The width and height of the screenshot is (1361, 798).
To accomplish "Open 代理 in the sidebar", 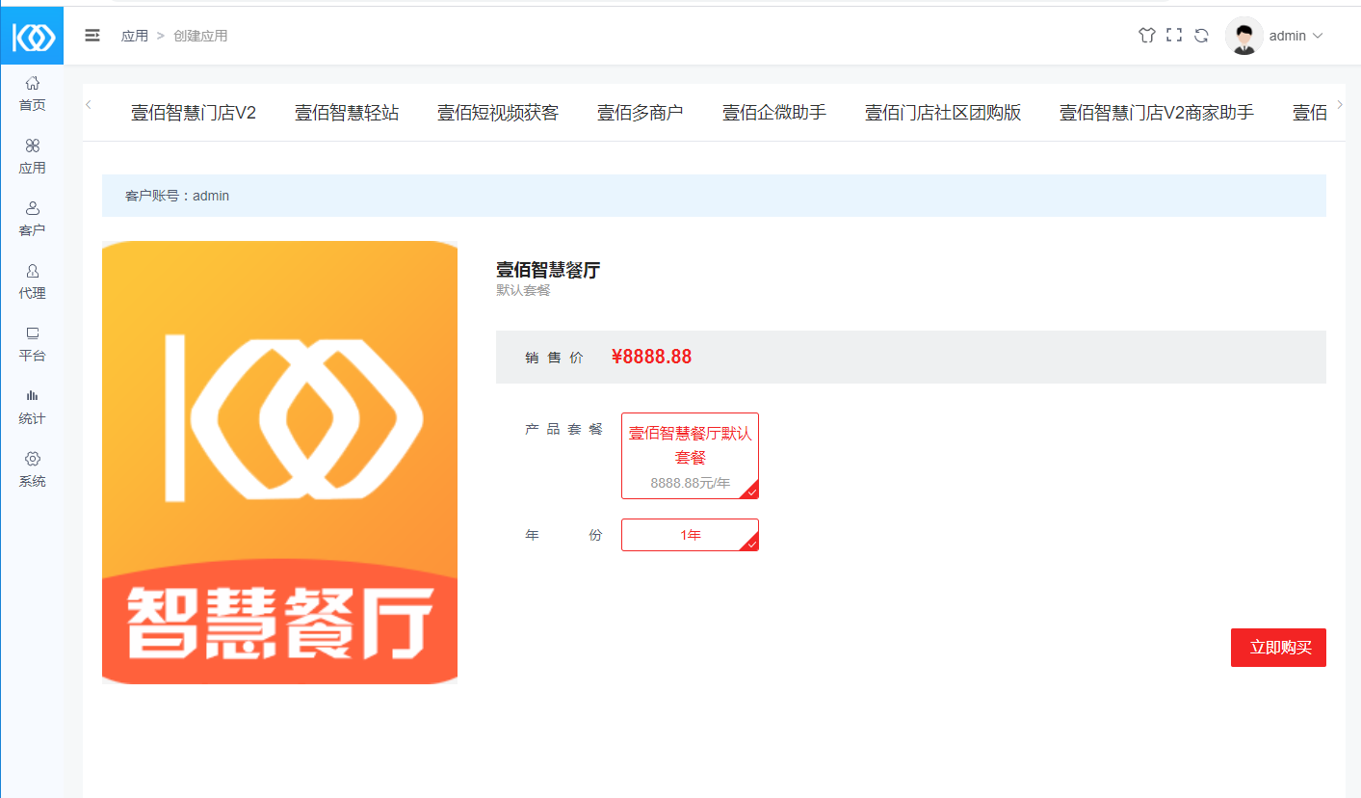I will (33, 282).
